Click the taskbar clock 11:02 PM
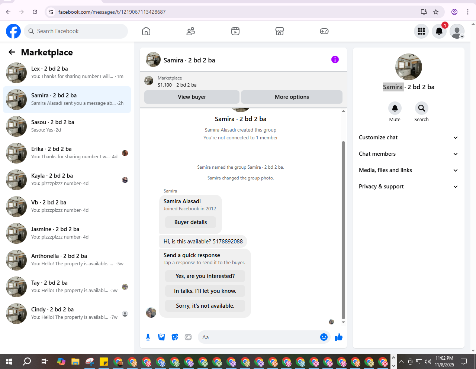 click(444, 362)
